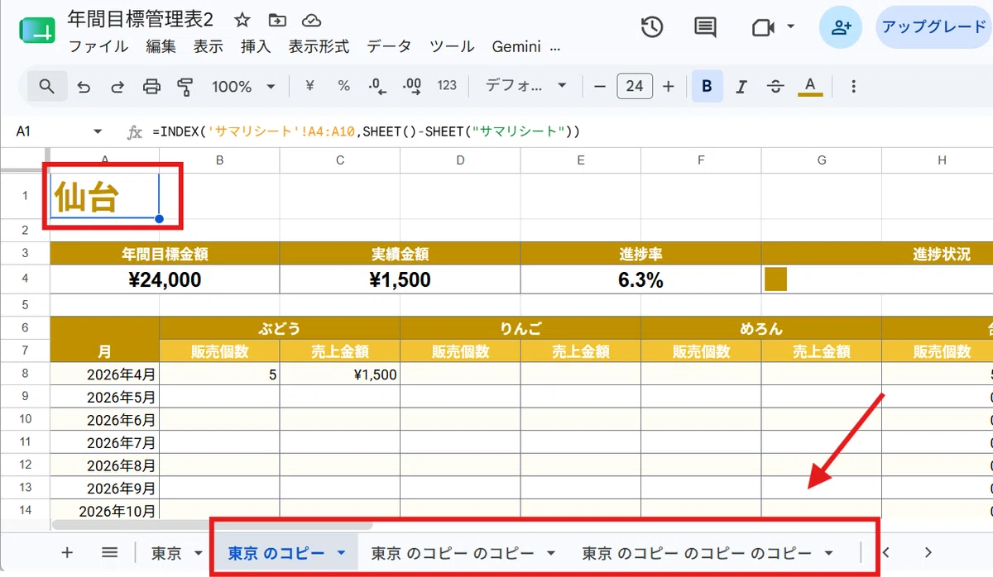The image size is (993, 577).
Task: Open 東京 のコピー のコピー tab dropdown arrow
Action: (x=551, y=553)
